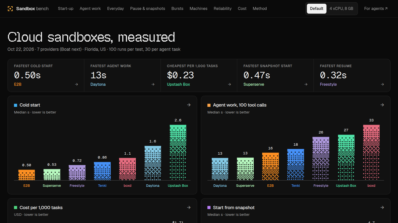Jump to the Reliability section

point(223,9)
